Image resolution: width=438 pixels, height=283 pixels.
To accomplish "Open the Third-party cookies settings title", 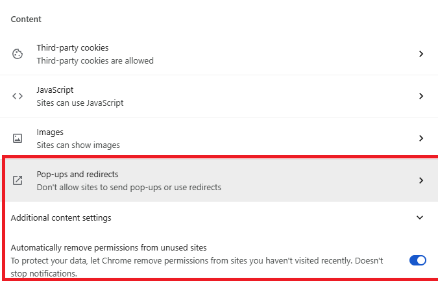I will 72,48.
